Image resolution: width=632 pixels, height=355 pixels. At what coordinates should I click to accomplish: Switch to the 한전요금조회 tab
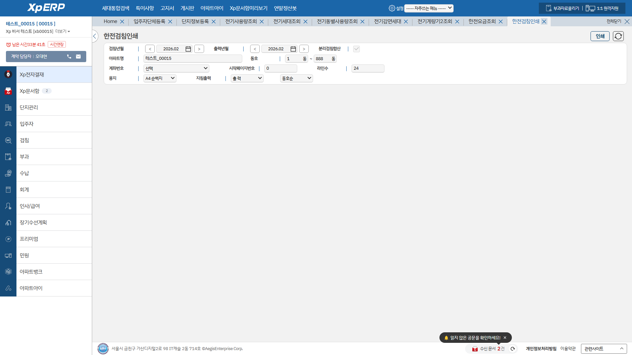[x=482, y=21]
